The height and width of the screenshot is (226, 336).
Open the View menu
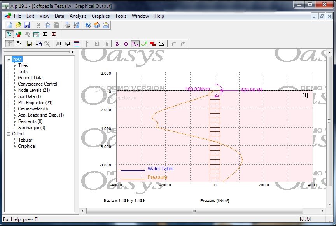44,16
